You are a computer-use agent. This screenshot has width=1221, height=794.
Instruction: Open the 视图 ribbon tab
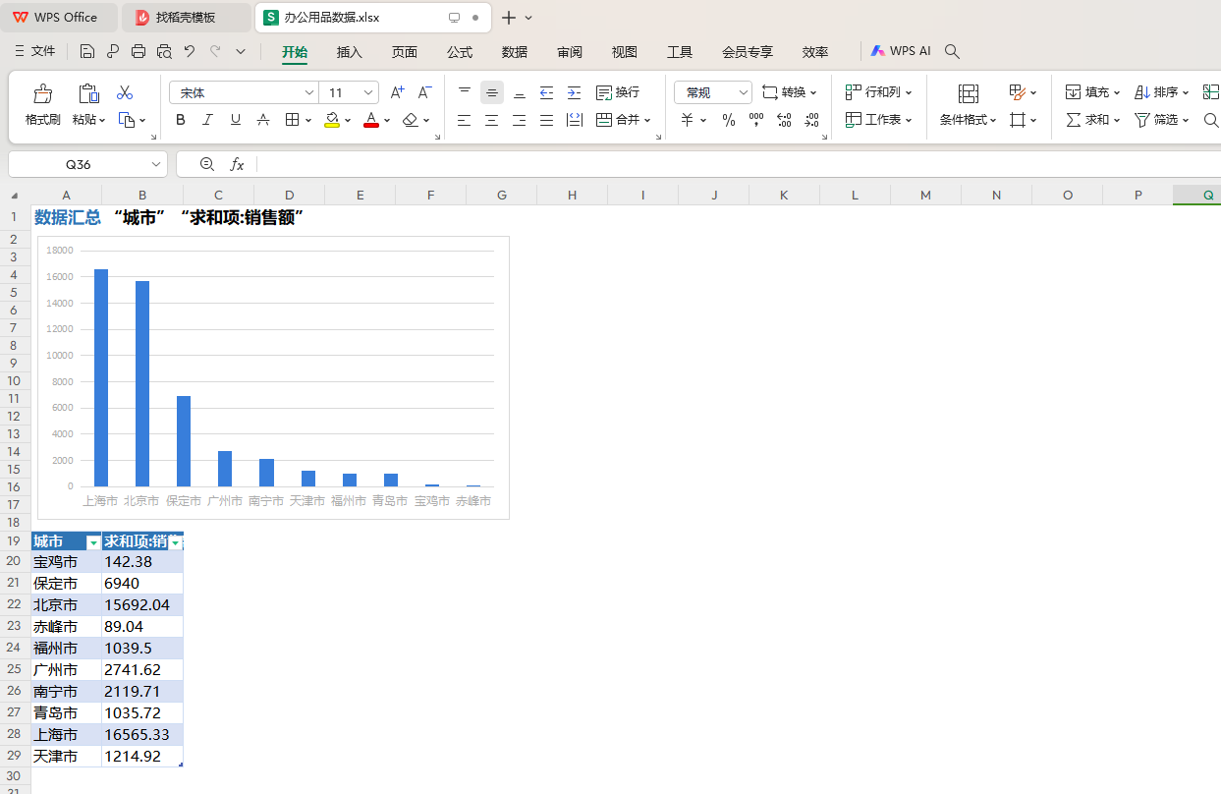(625, 51)
